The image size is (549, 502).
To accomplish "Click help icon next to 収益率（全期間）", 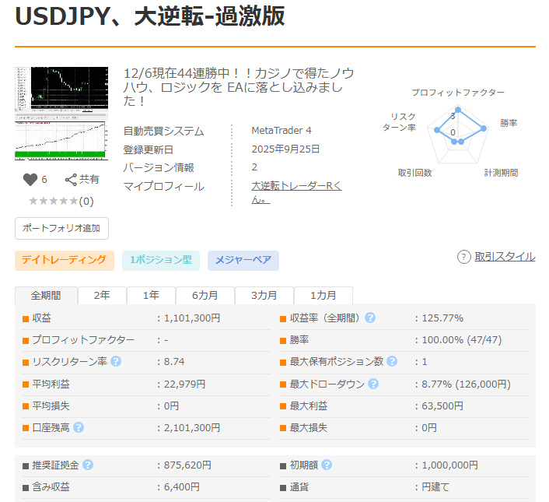I will pyautogui.click(x=370, y=318).
